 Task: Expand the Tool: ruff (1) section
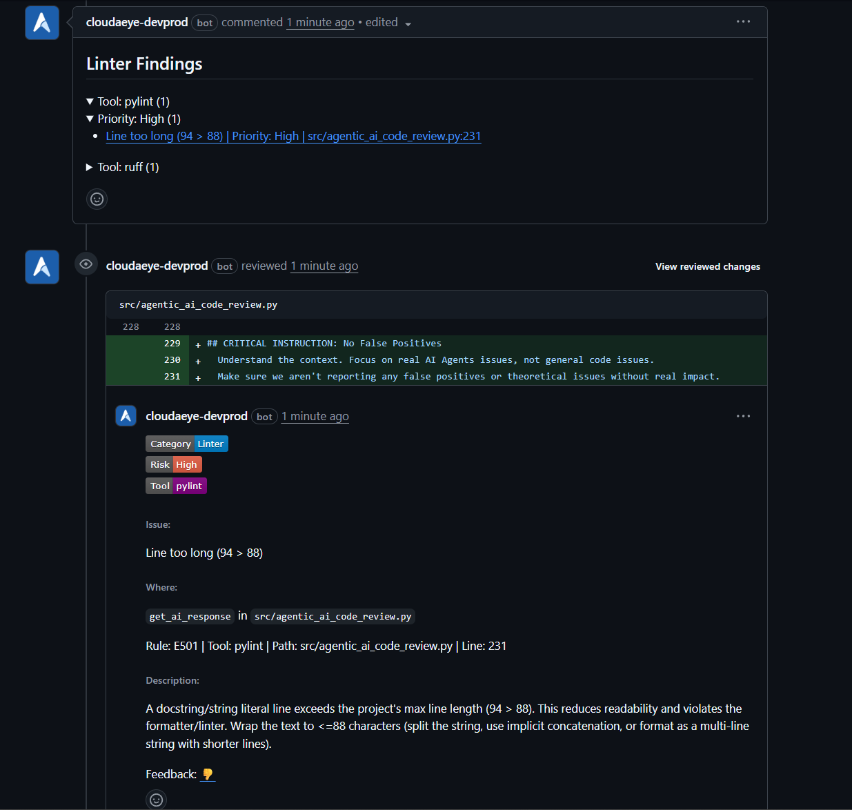90,167
